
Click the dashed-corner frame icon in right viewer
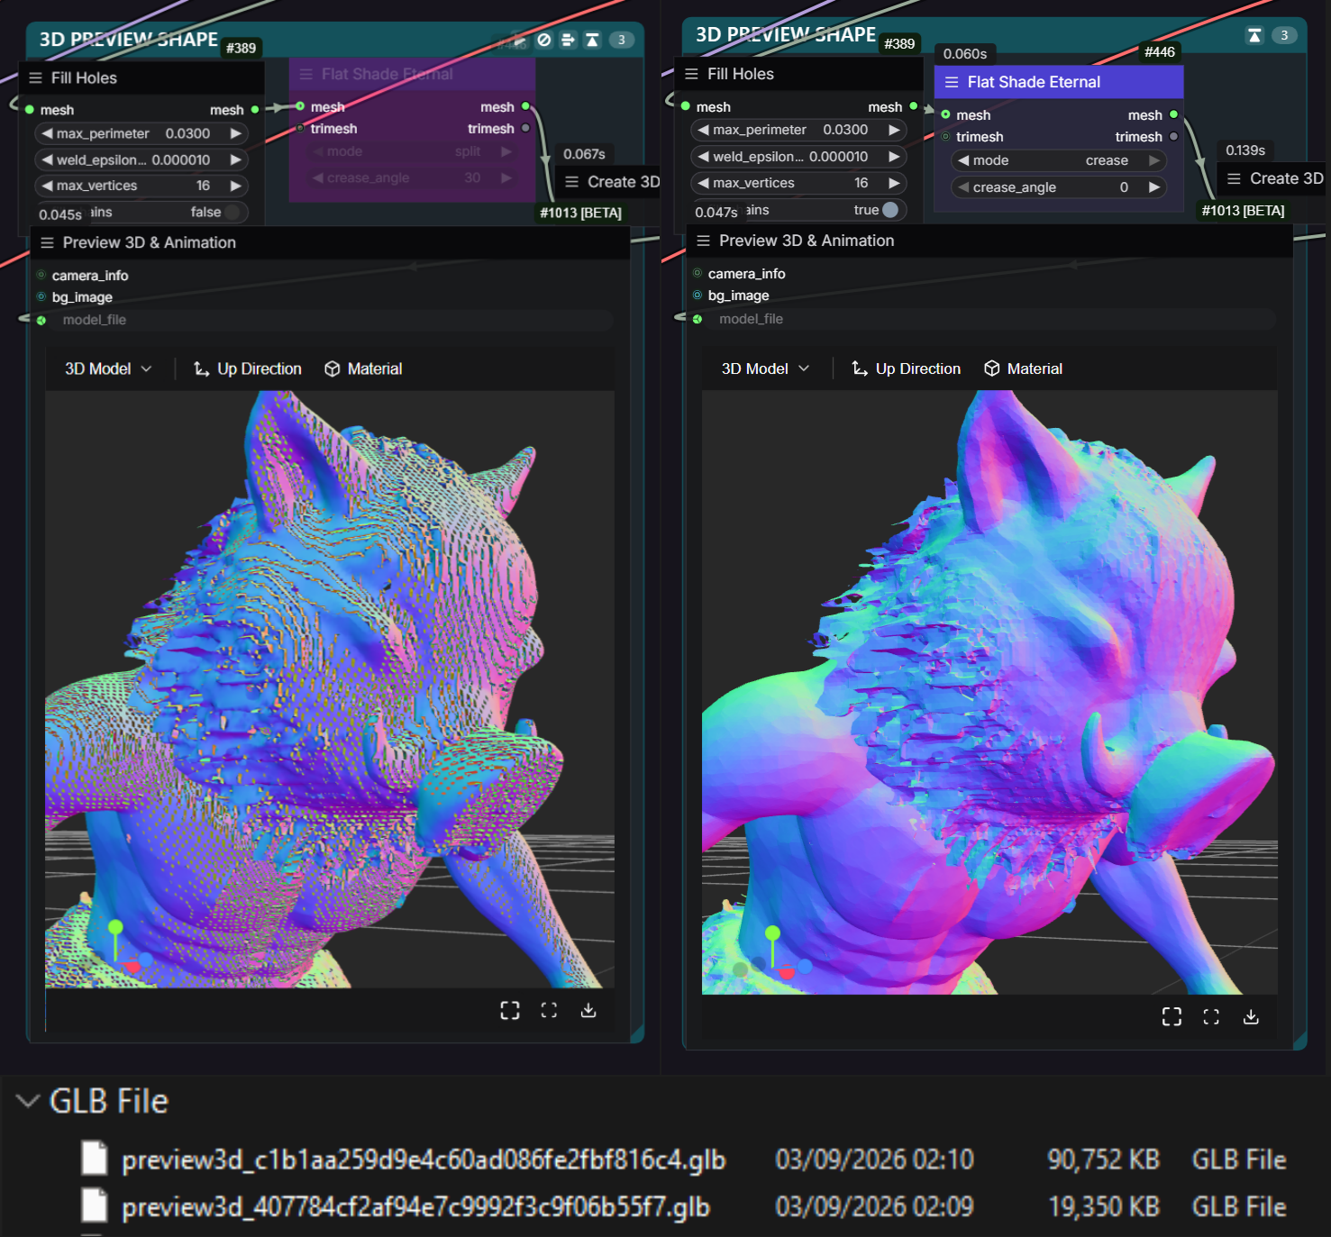[x=1211, y=1016]
